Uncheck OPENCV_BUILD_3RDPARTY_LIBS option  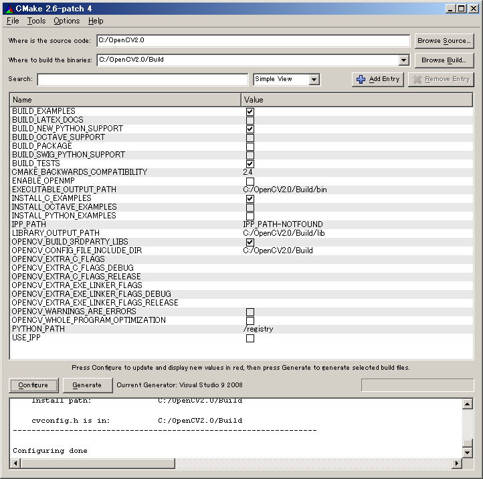(x=250, y=242)
